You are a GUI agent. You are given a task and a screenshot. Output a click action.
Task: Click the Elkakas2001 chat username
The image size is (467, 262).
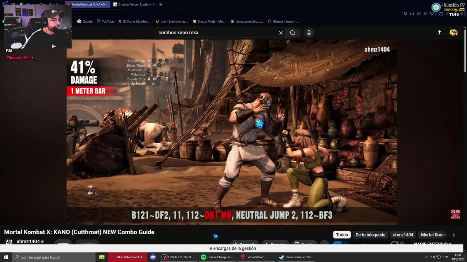point(19,58)
